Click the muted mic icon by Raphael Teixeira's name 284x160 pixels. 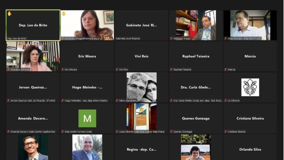[171, 70]
